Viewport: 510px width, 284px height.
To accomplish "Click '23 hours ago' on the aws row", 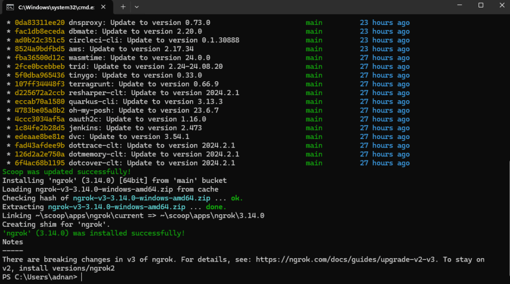I will [385, 49].
